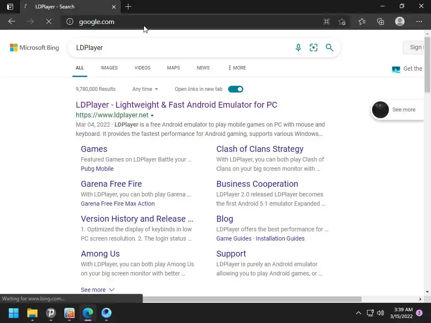431x323 pixels.
Task: Open Business Cooperation link
Action: 257,184
